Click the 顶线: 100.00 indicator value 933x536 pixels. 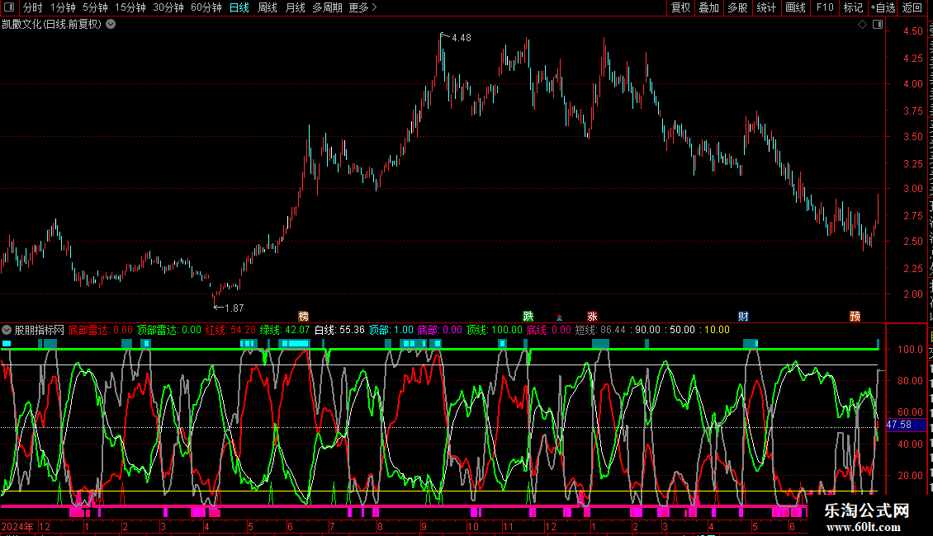tap(495, 330)
